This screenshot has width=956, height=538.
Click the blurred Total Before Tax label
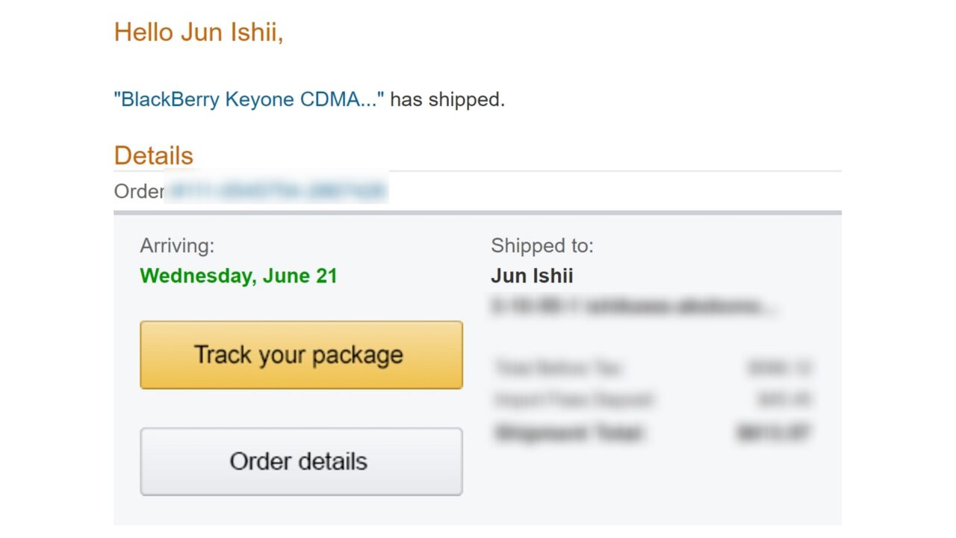[558, 368]
